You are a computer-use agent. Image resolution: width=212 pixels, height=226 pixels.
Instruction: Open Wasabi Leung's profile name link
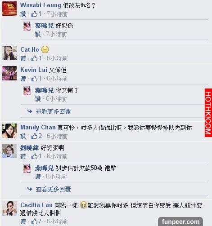(41, 5)
